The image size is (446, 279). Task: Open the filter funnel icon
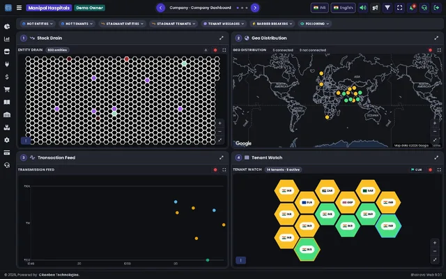click(387, 8)
